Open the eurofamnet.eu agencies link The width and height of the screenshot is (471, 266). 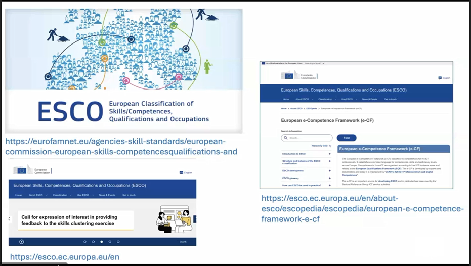121,146
